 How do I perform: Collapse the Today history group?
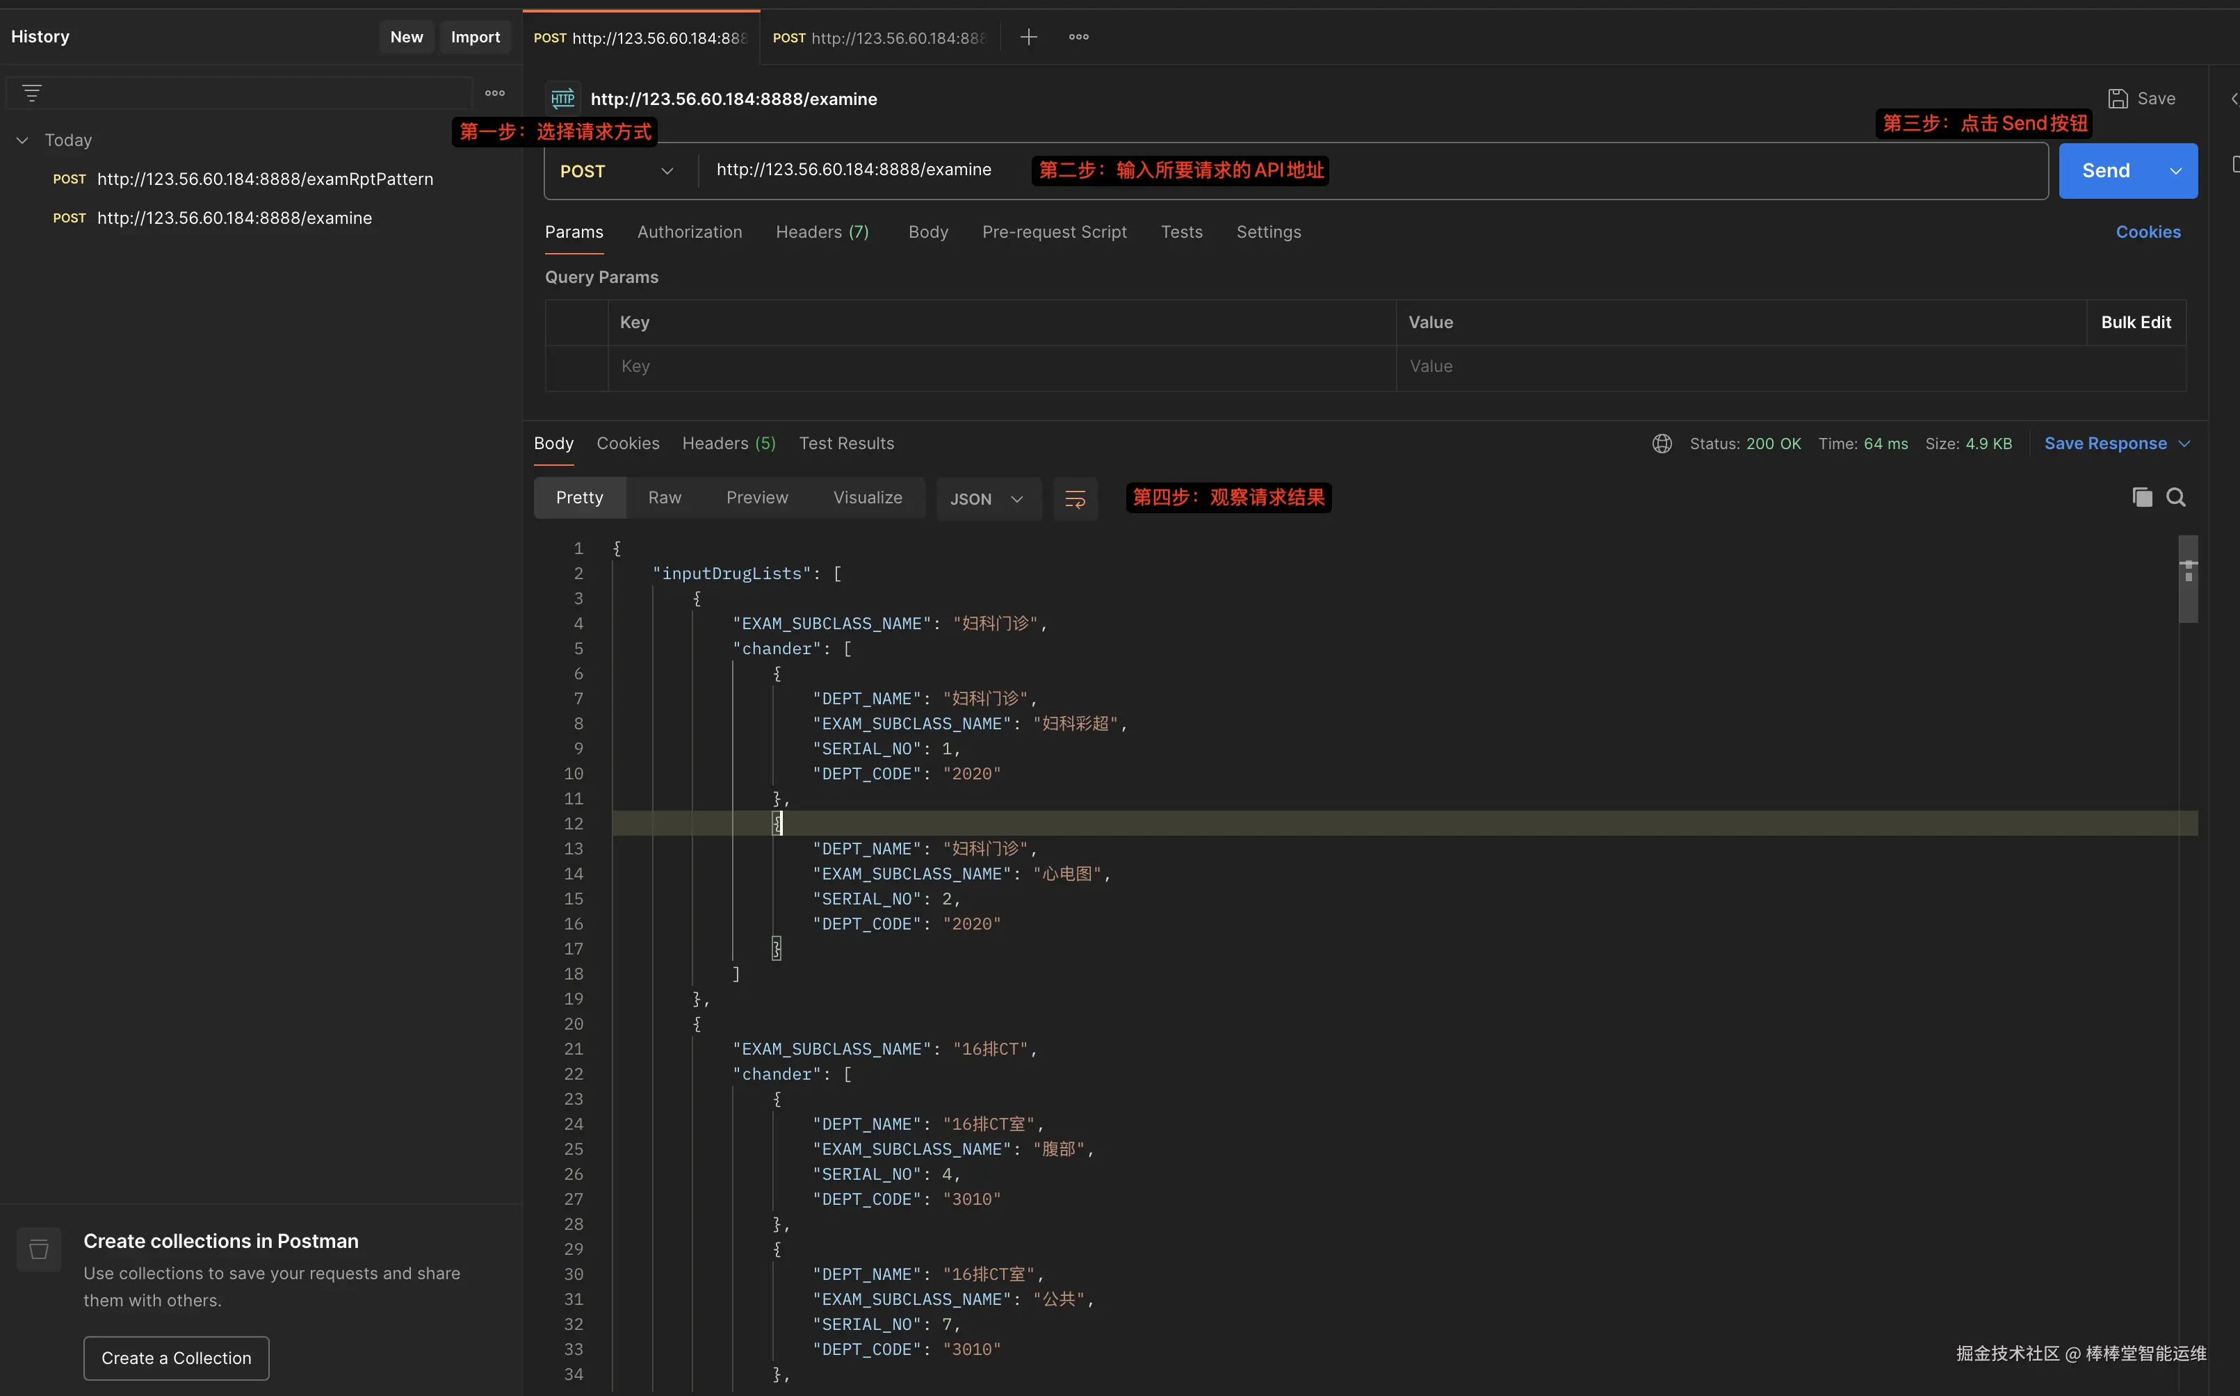[x=22, y=140]
